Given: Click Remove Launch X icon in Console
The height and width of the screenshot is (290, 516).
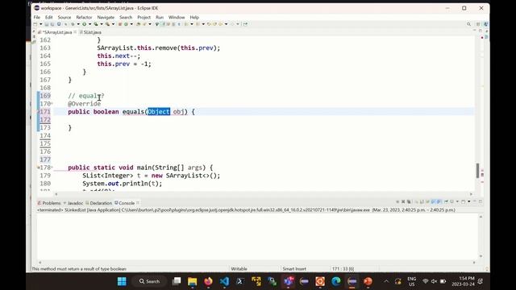Looking at the screenshot, I should coord(403,201).
